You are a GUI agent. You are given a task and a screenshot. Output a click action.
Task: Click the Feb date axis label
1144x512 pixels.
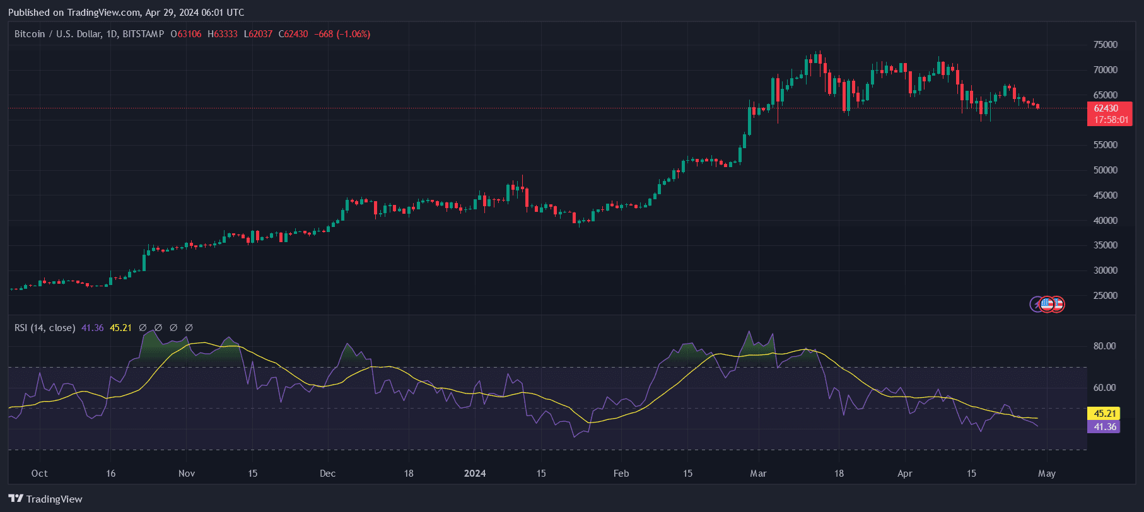(621, 474)
